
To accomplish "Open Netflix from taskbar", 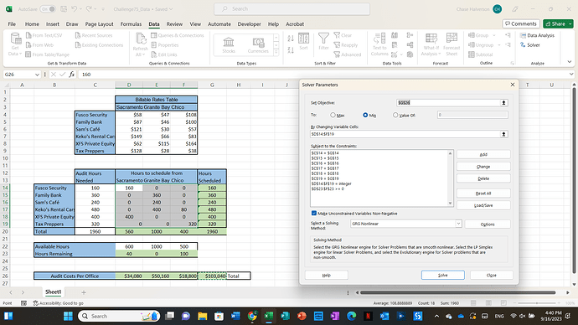I will pyautogui.click(x=368, y=316).
